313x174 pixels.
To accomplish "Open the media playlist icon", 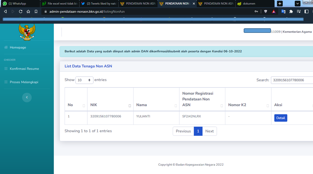I will point(299,12).
